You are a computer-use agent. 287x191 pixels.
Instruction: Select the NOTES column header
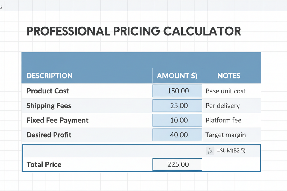click(x=229, y=76)
